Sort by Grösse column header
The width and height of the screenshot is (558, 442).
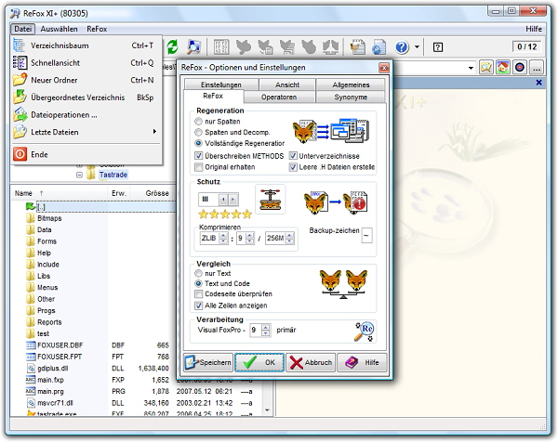[x=157, y=193]
